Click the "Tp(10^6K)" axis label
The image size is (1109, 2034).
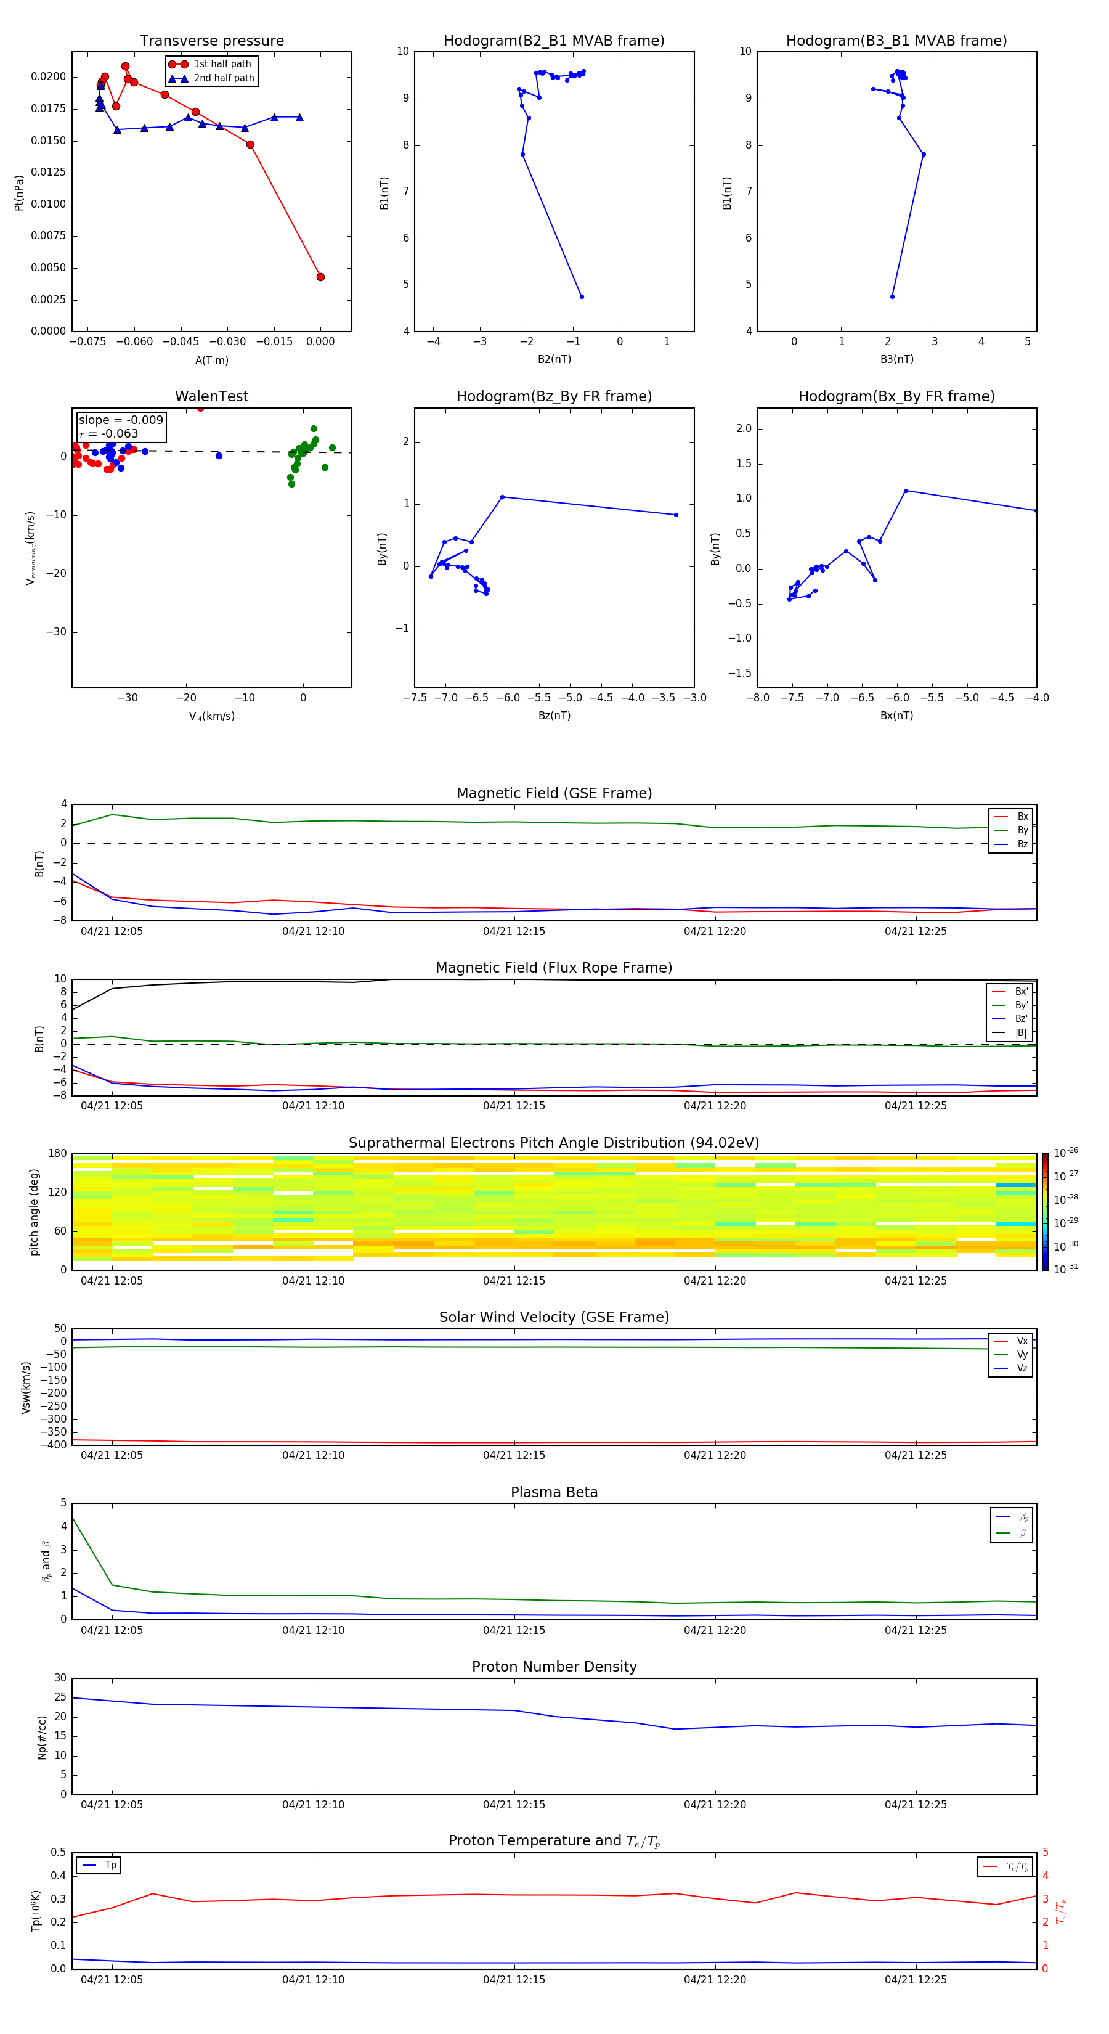[36, 1911]
